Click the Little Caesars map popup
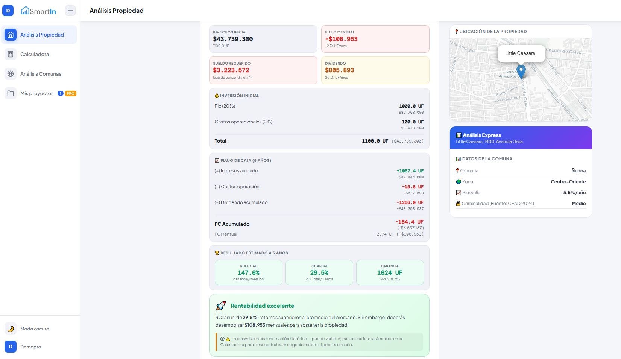Image resolution: width=621 pixels, height=359 pixels. [x=521, y=53]
